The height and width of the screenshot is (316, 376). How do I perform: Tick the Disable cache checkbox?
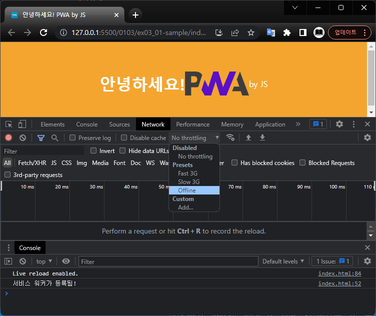(x=124, y=137)
